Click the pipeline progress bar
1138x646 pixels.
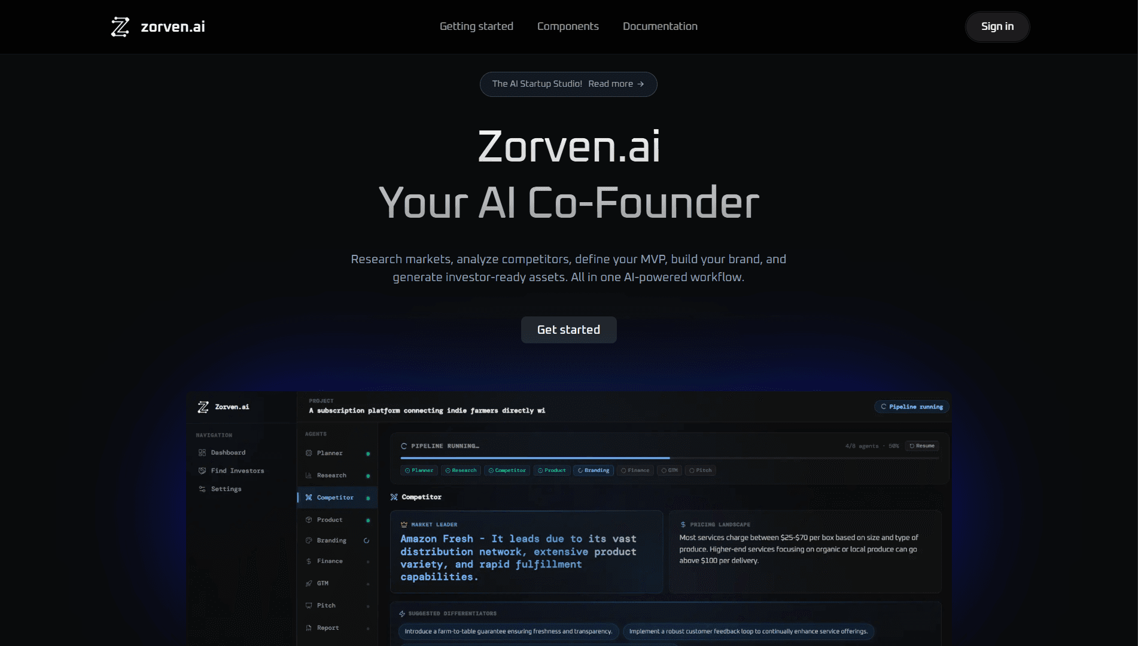(670, 458)
